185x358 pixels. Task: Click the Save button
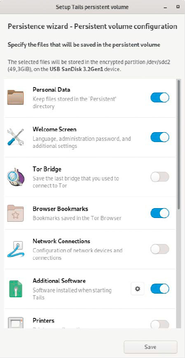click(x=150, y=347)
